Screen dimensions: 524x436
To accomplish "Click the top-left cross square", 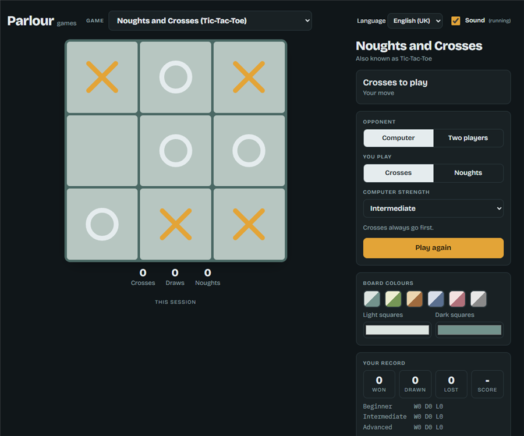I will tap(102, 77).
